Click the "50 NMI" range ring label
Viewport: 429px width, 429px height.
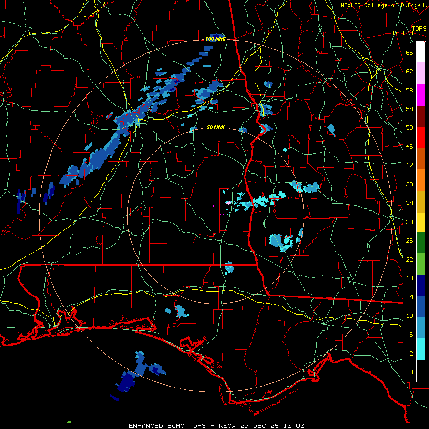pos(215,127)
